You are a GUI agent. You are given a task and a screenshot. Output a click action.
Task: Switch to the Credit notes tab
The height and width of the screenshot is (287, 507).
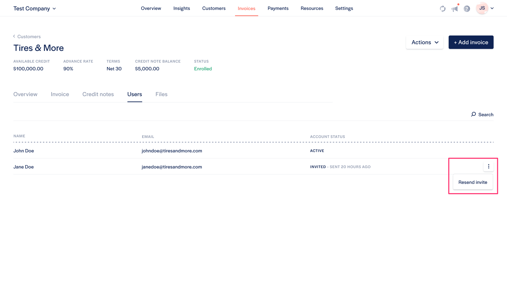[x=98, y=94]
